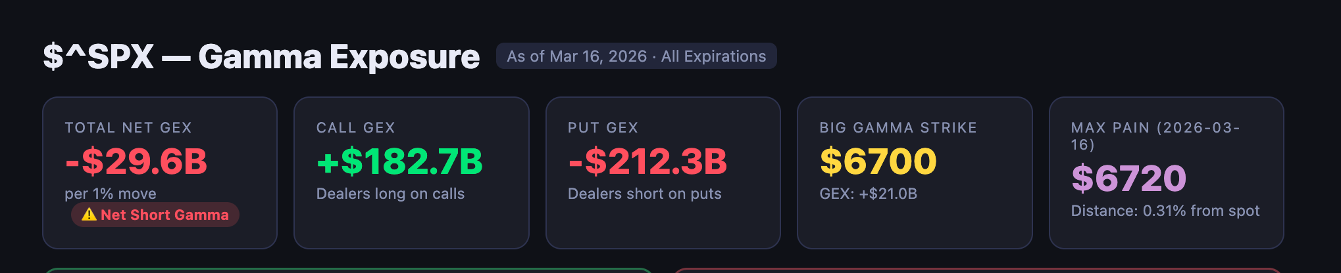Click the MAX PAIN (2026-03-16) card label

pyautogui.click(x=1155, y=136)
